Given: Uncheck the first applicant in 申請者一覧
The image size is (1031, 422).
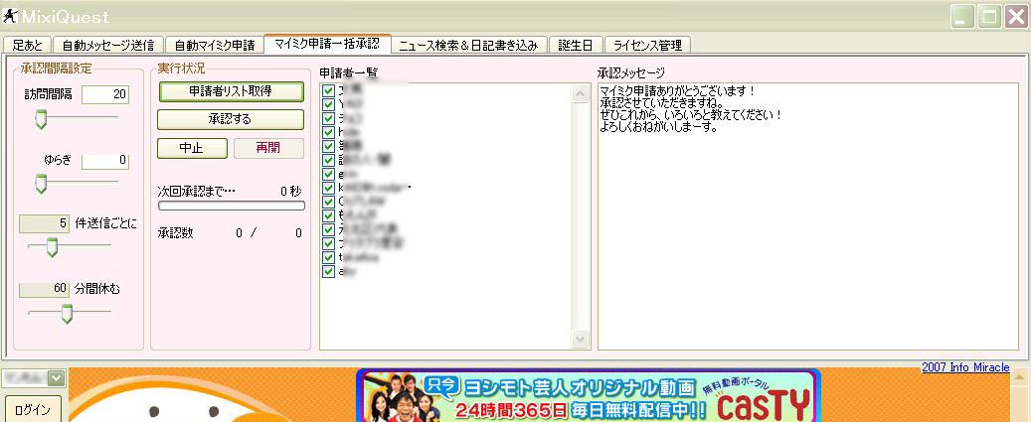Looking at the screenshot, I should click(329, 90).
